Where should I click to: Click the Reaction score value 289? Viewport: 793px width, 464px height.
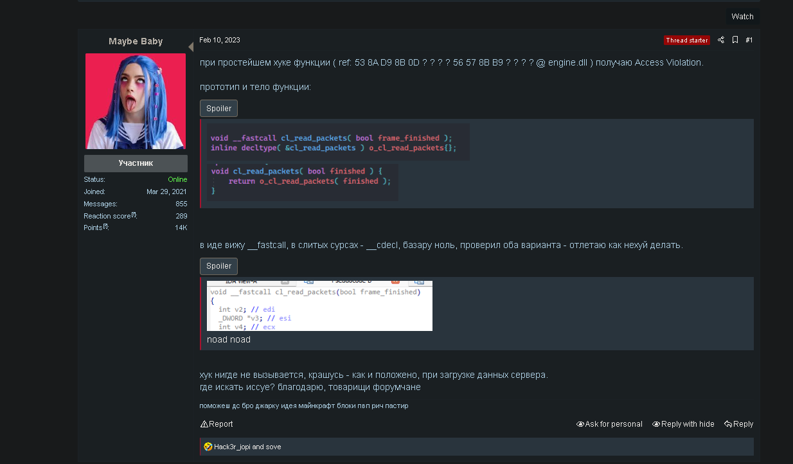(x=181, y=216)
